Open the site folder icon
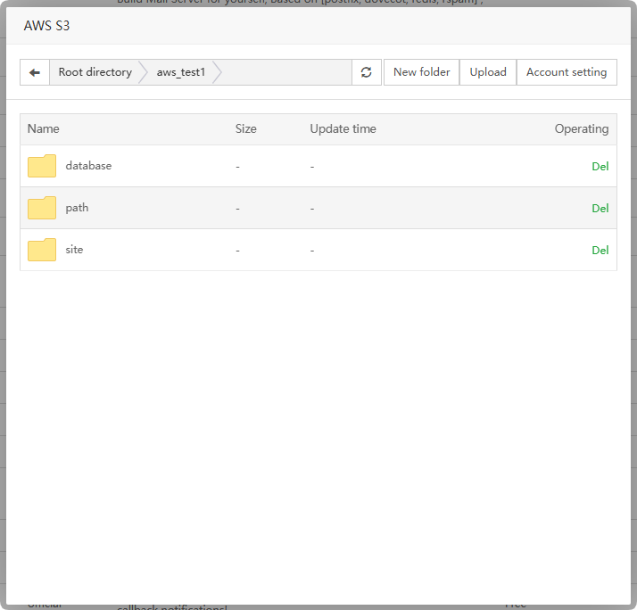Viewport: 637px width, 610px height. [42, 250]
